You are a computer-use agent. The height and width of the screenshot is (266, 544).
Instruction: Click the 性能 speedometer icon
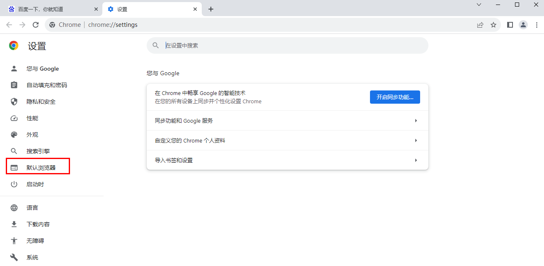(x=14, y=118)
